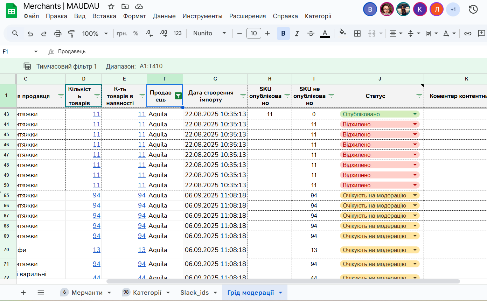This screenshot has width=487, height=301.
Task: Open horizontal align dropdown
Action: 396,34
